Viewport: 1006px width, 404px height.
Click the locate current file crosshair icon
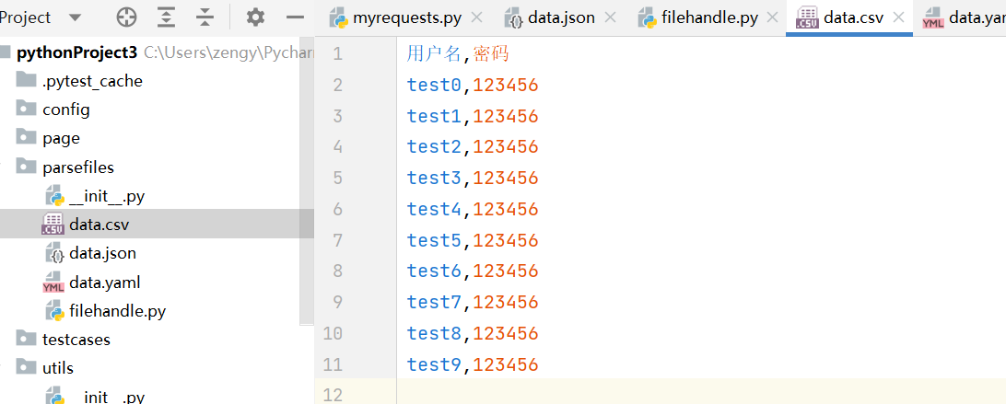click(x=126, y=18)
